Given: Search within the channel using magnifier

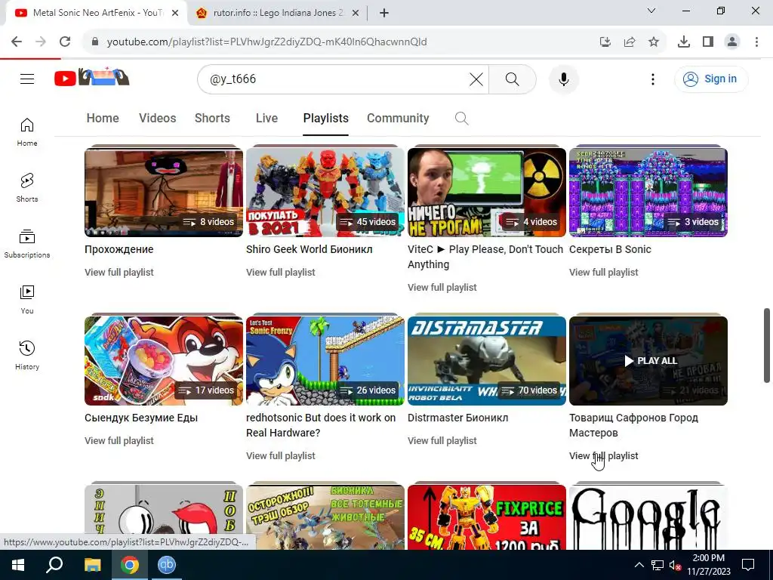Looking at the screenshot, I should 461,119.
